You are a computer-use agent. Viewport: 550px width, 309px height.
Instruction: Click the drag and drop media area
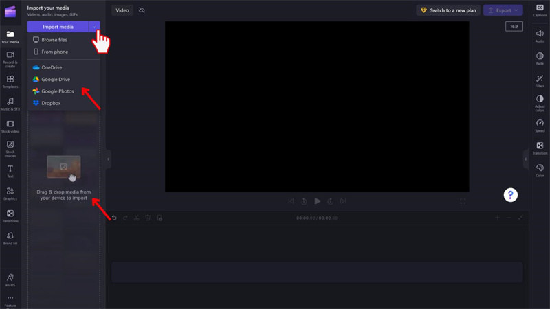[64, 179]
